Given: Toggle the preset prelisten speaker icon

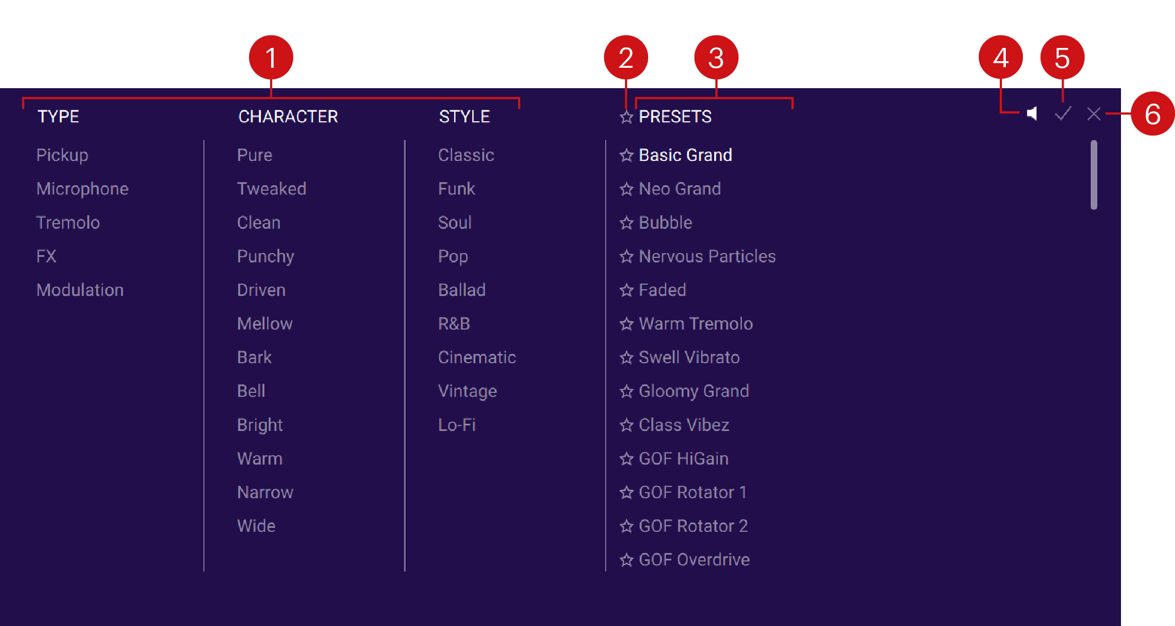Looking at the screenshot, I should click(x=1032, y=114).
